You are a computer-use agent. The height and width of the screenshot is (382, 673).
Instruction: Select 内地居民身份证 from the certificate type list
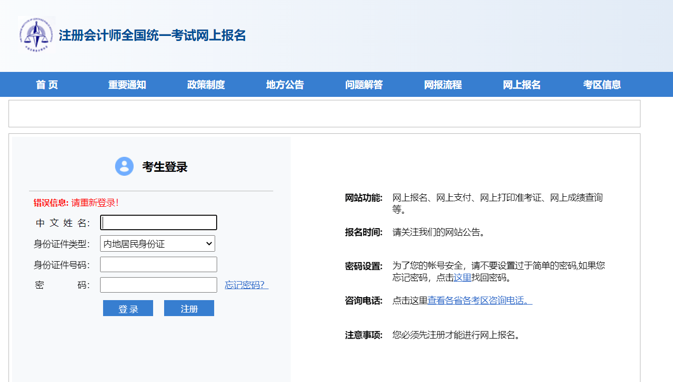click(150, 244)
